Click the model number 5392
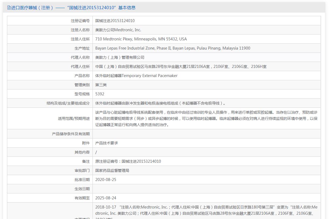335x219 pixels. click(x=100, y=94)
